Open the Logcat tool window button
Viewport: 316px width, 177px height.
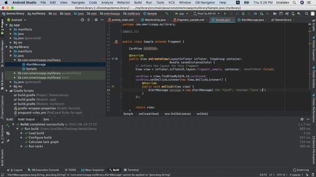[x=15, y=170]
